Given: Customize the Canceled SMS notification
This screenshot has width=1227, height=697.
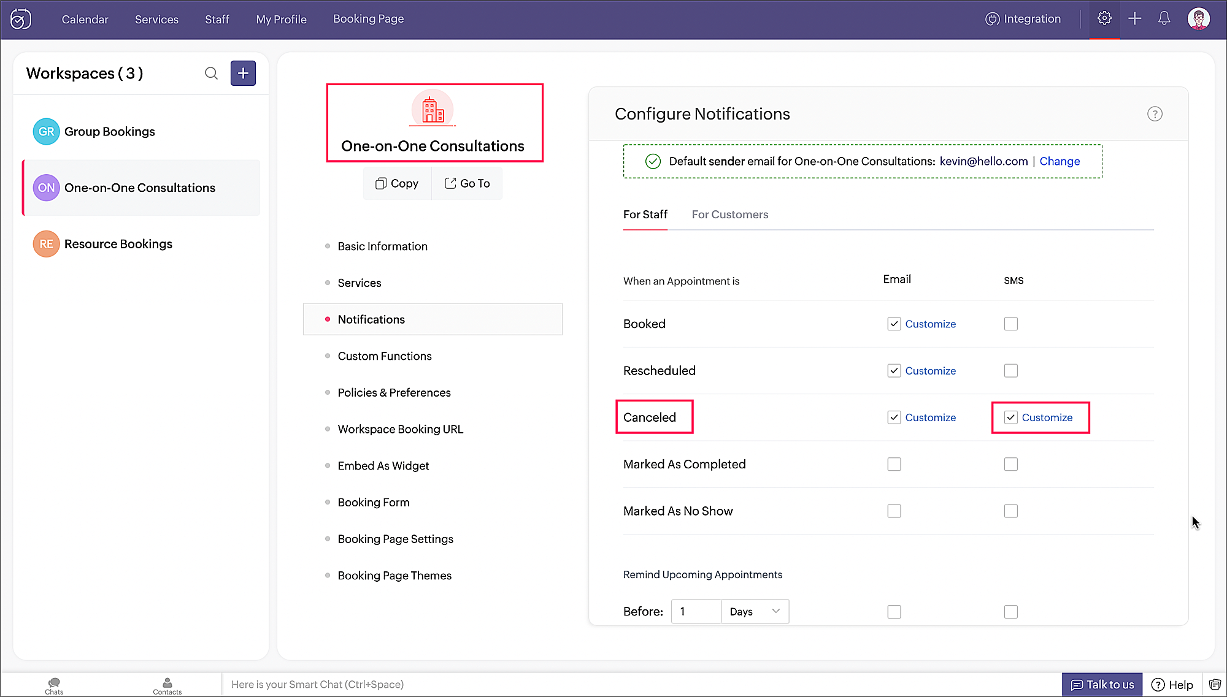Looking at the screenshot, I should click(x=1047, y=417).
